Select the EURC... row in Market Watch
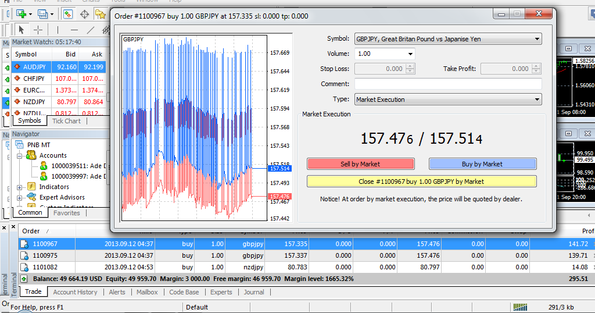 click(x=59, y=90)
